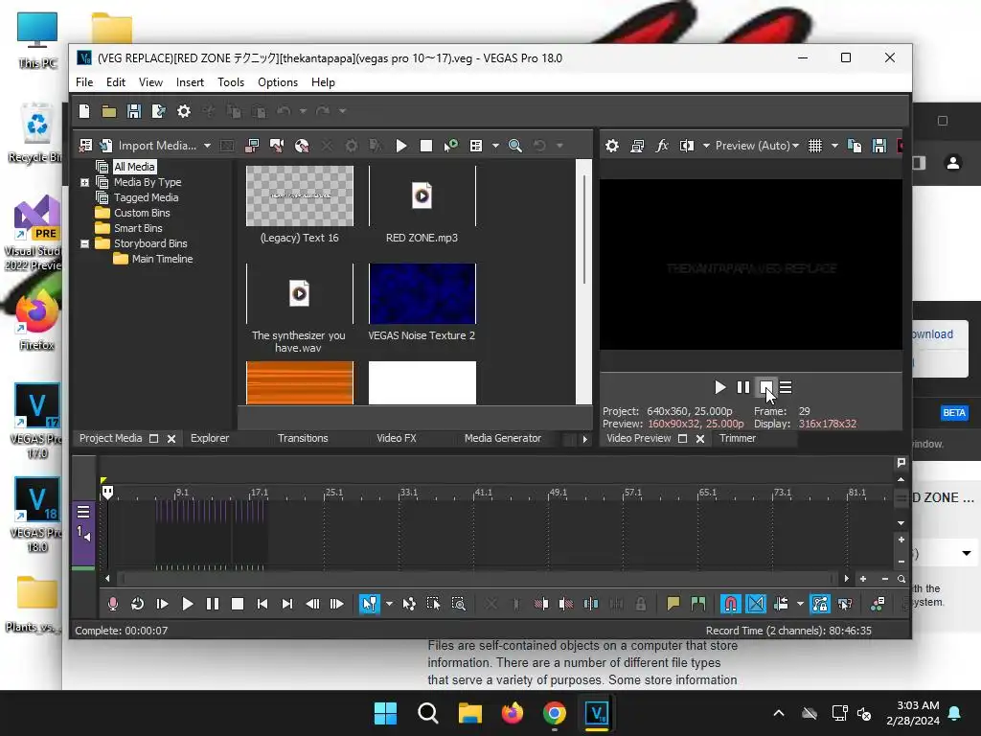Image resolution: width=981 pixels, height=736 pixels.
Task: Click Play From Start in transport bar
Action: 162,604
